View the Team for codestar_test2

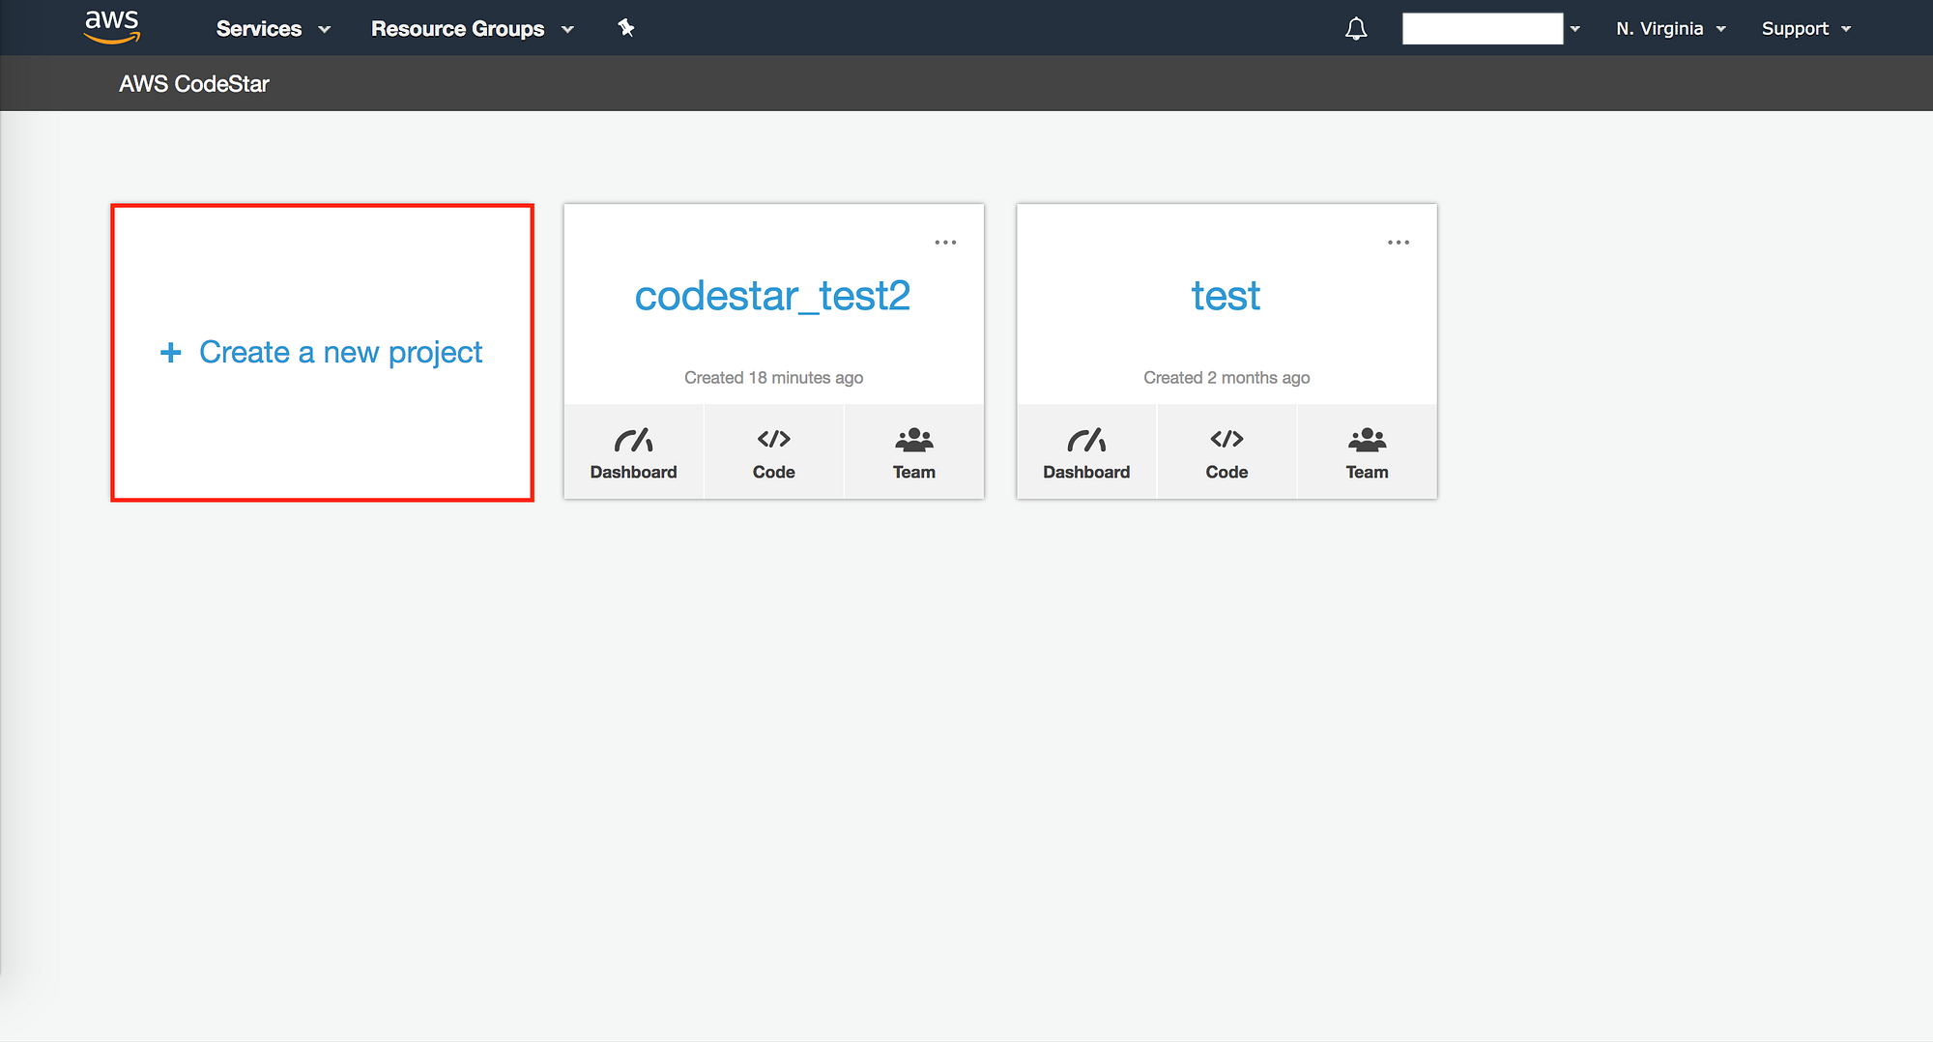[x=913, y=451]
